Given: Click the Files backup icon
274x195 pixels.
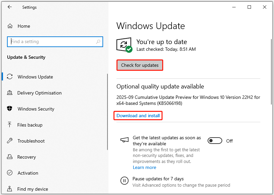Looking at the screenshot, I should pyautogui.click(x=10, y=125).
